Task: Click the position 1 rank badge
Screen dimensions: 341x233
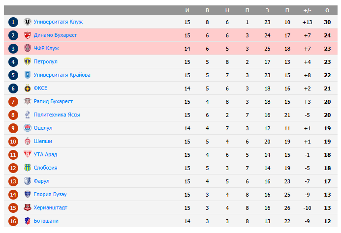Action: click(13, 22)
